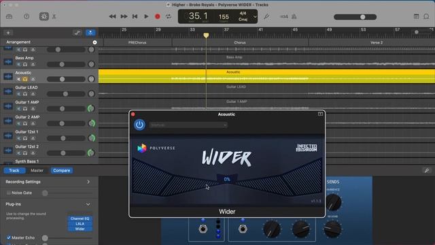
Task: Click Guitar 1 AMP green pan knob
Action: (x=91, y=108)
